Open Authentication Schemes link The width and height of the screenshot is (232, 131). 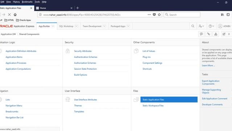pyautogui.click(x=86, y=57)
